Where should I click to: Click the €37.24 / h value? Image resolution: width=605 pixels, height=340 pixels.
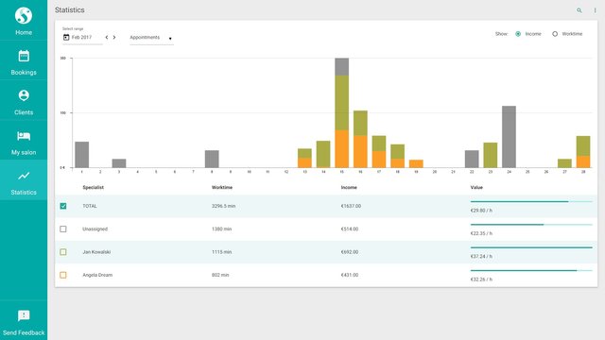(481, 256)
